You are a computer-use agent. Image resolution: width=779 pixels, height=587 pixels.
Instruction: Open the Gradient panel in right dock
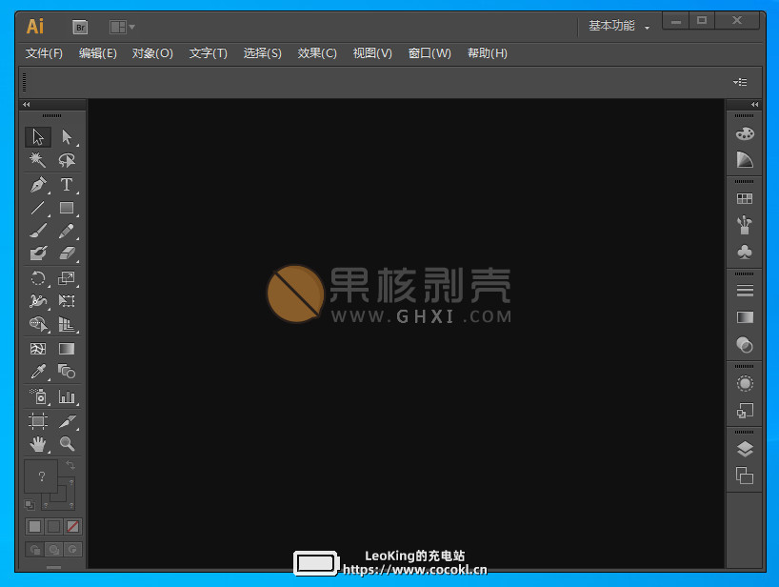click(x=744, y=317)
